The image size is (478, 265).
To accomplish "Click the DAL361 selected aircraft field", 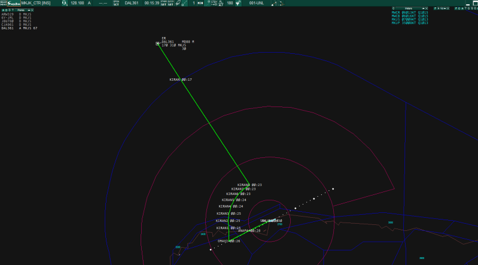I will click(131, 3).
